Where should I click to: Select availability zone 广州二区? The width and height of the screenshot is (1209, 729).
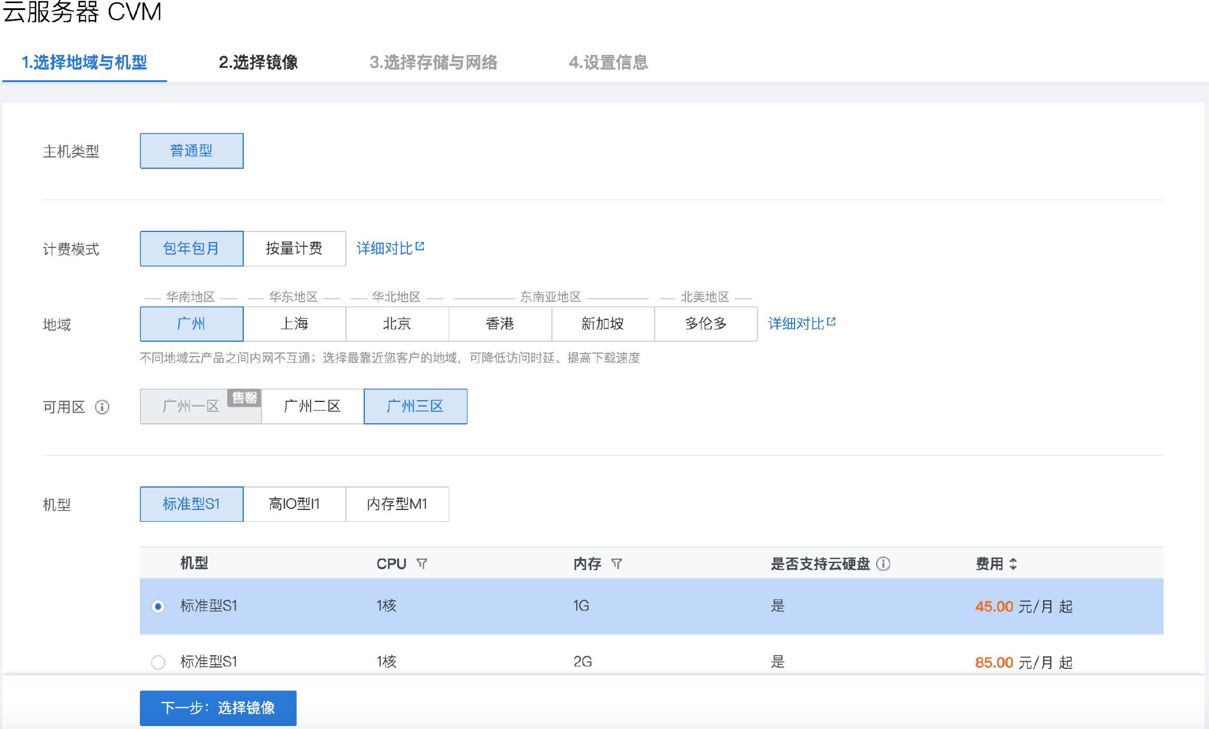[312, 406]
